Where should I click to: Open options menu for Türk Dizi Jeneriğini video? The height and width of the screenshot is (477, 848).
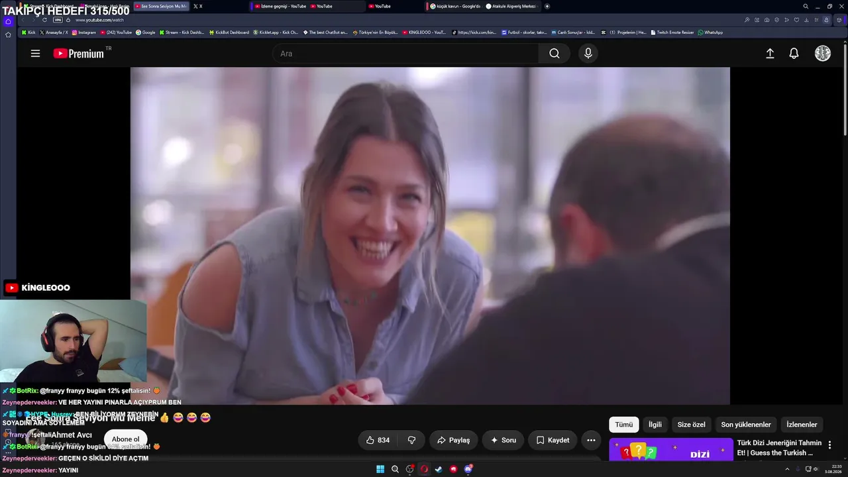click(x=829, y=445)
